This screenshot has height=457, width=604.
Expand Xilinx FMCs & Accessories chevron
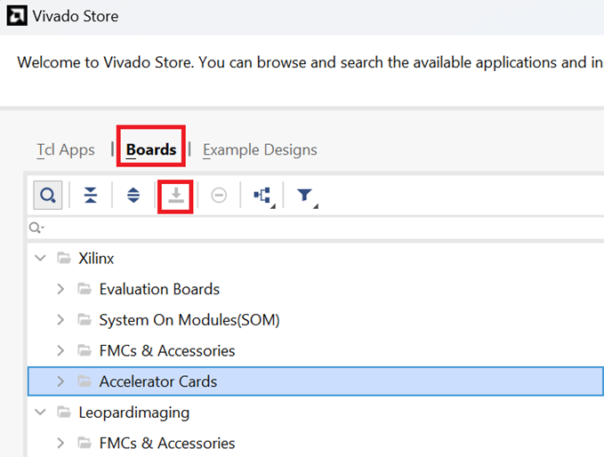(60, 350)
